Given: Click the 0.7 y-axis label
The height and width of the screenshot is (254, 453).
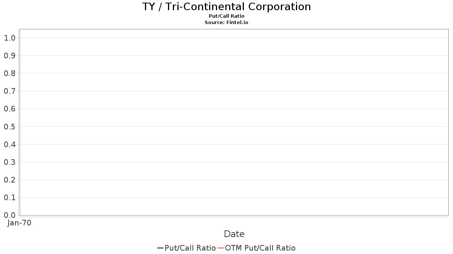Looking at the screenshot, I should (9, 91).
